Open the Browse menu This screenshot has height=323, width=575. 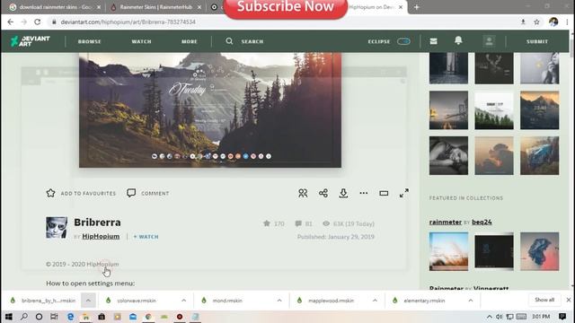click(x=90, y=41)
